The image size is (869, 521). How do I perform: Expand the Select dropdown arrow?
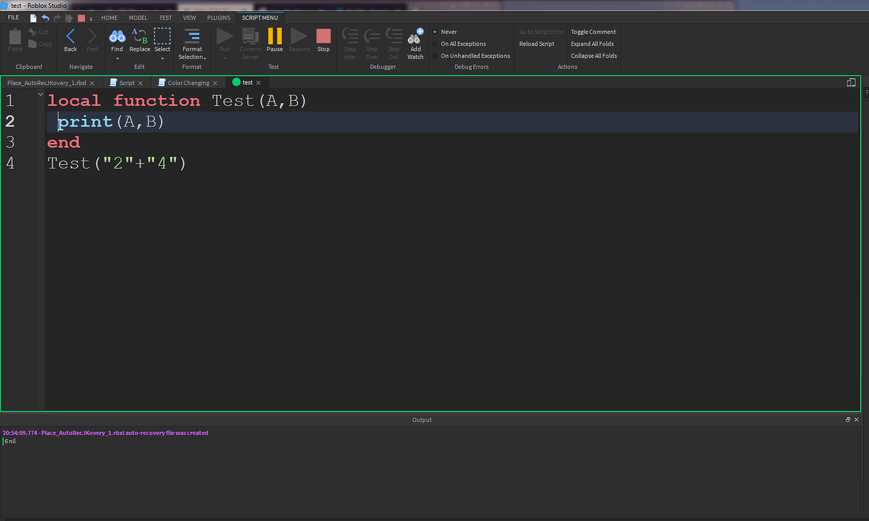click(x=162, y=59)
